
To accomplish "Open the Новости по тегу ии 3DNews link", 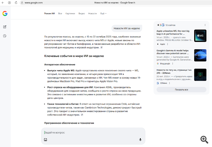I will click(174, 72).
